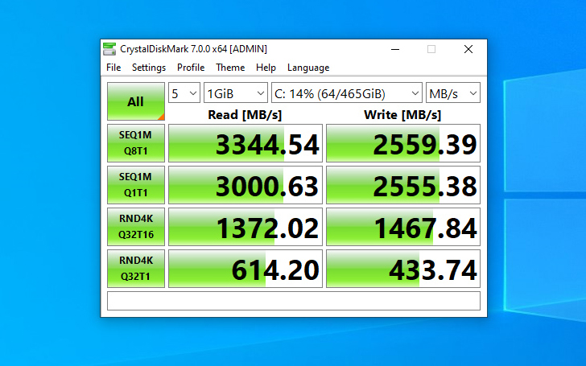Run all benchmarks with the All button
Image resolution: width=586 pixels, height=366 pixels.
(x=136, y=101)
